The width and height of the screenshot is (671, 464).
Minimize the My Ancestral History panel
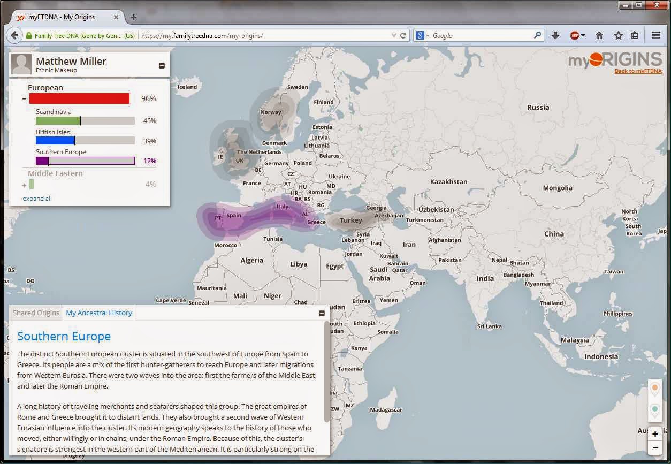(x=322, y=313)
